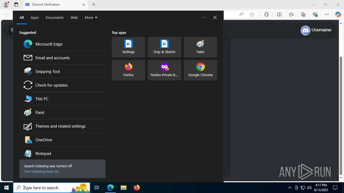Open Edge profile avatar
This screenshot has width=344, height=193.
(6, 5)
